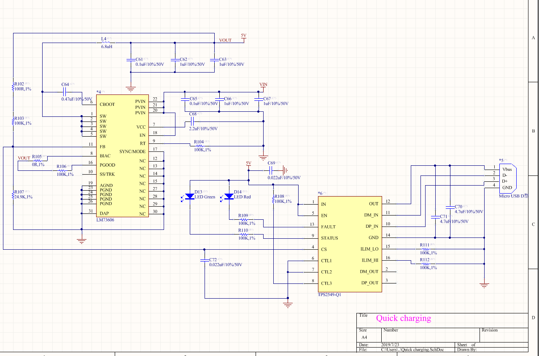The width and height of the screenshot is (539, 356).
Task: Click the DP_OUT pin label
Action: (369, 283)
